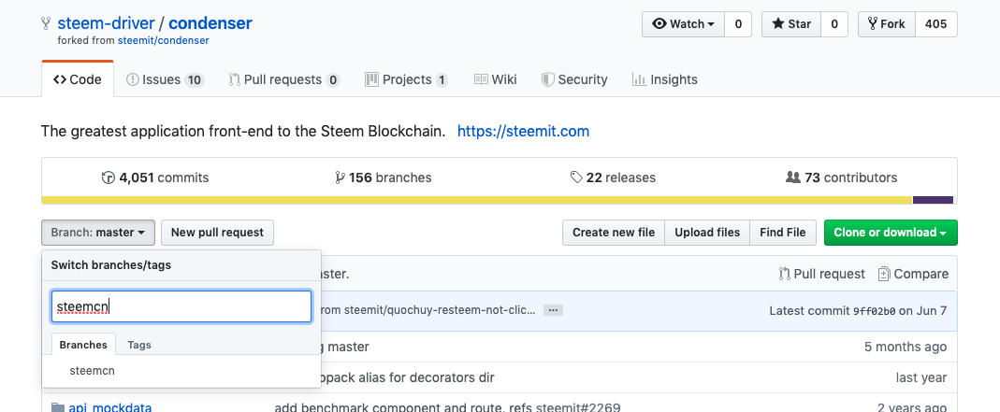View the 22 releases
This screenshot has width=1000, height=412.
tap(613, 178)
